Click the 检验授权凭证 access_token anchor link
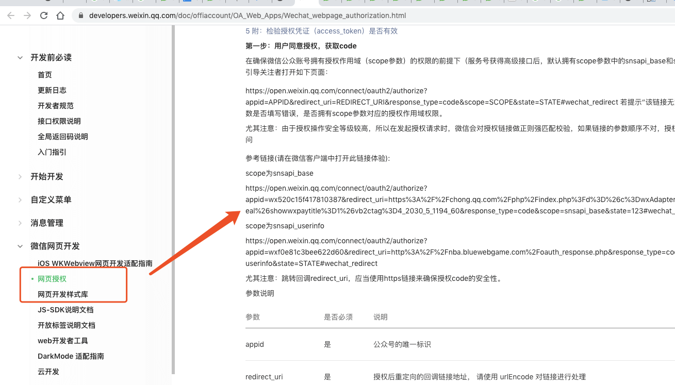The width and height of the screenshot is (675, 385). [x=321, y=31]
